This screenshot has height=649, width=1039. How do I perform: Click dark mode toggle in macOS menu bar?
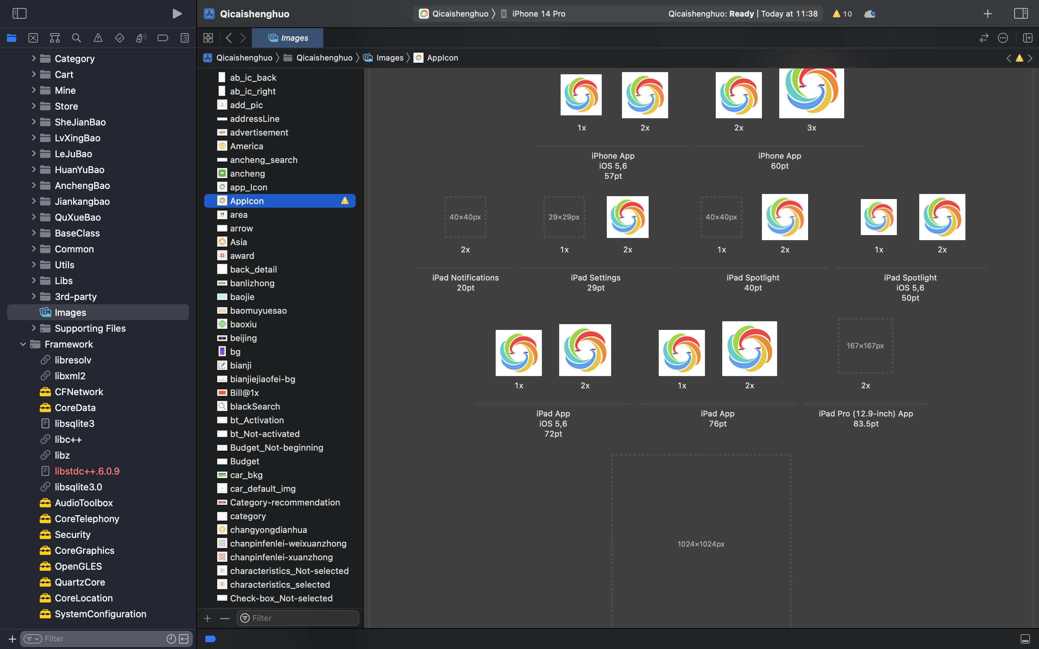[x=870, y=13]
